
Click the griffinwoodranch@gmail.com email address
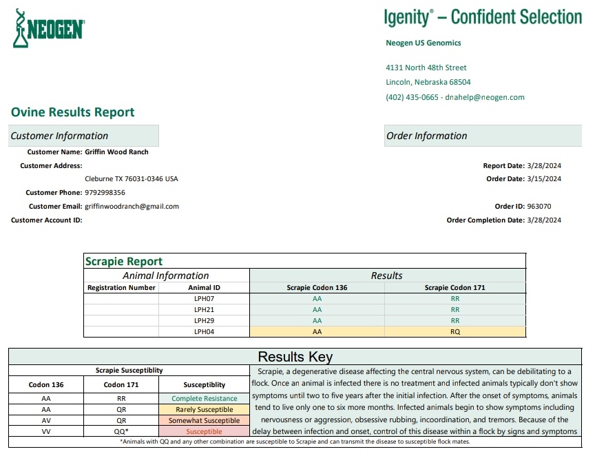[132, 207]
